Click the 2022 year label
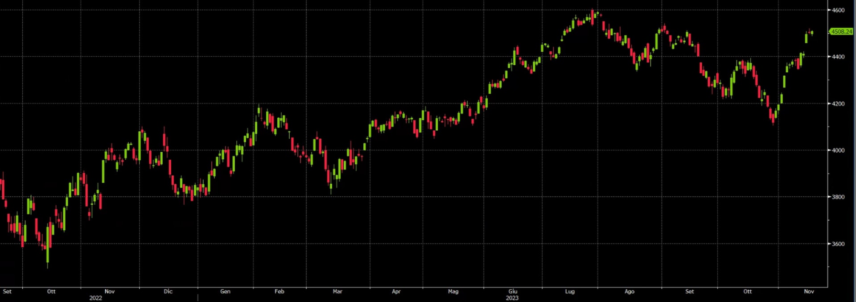The height and width of the screenshot is (302, 856). coord(95,298)
